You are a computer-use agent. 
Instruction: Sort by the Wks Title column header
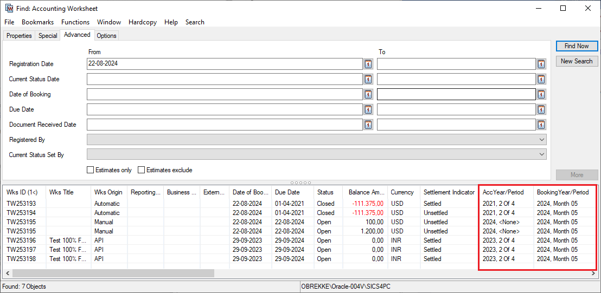[68, 192]
